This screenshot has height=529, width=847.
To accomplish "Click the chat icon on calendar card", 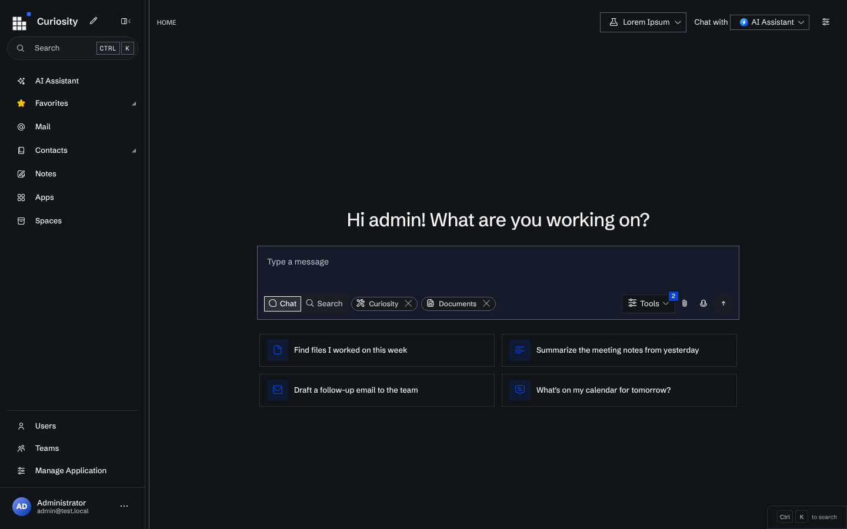I will (x=520, y=390).
